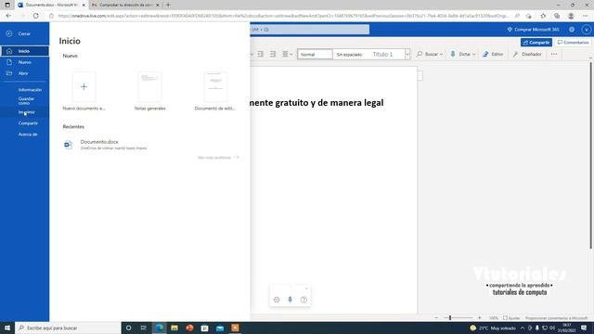Toggle the floating dictation microphone
This screenshot has height=334, width=594.
click(291, 300)
